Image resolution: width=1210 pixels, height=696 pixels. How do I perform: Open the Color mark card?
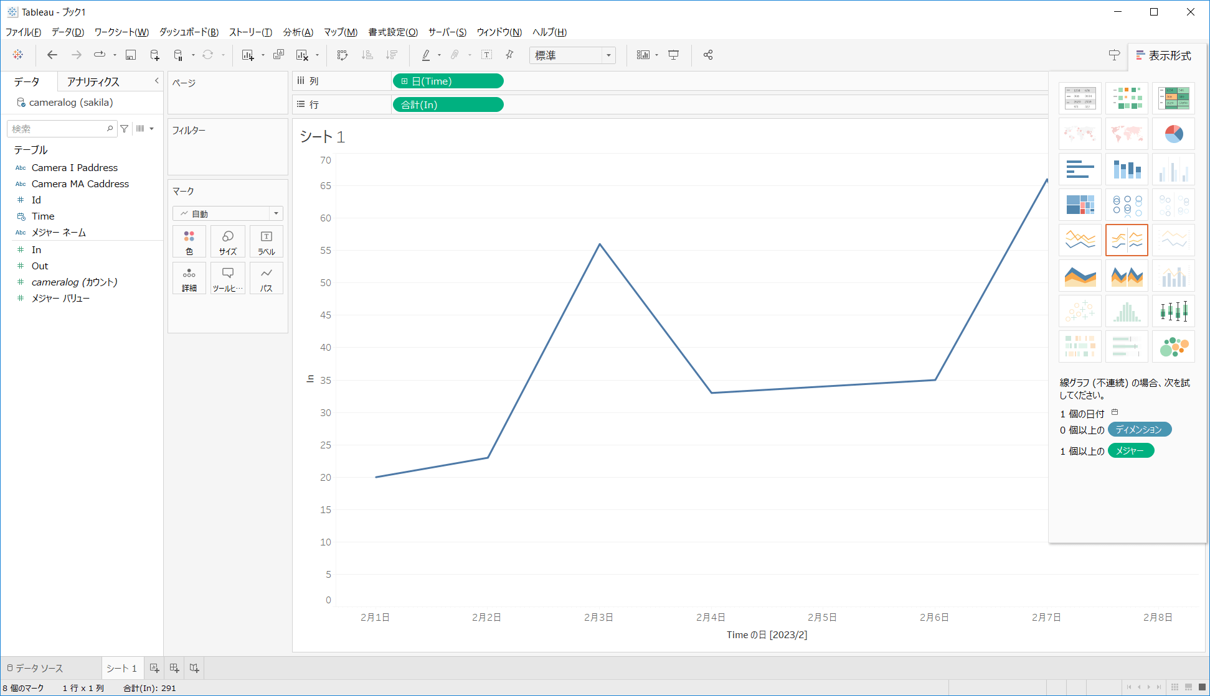(189, 242)
